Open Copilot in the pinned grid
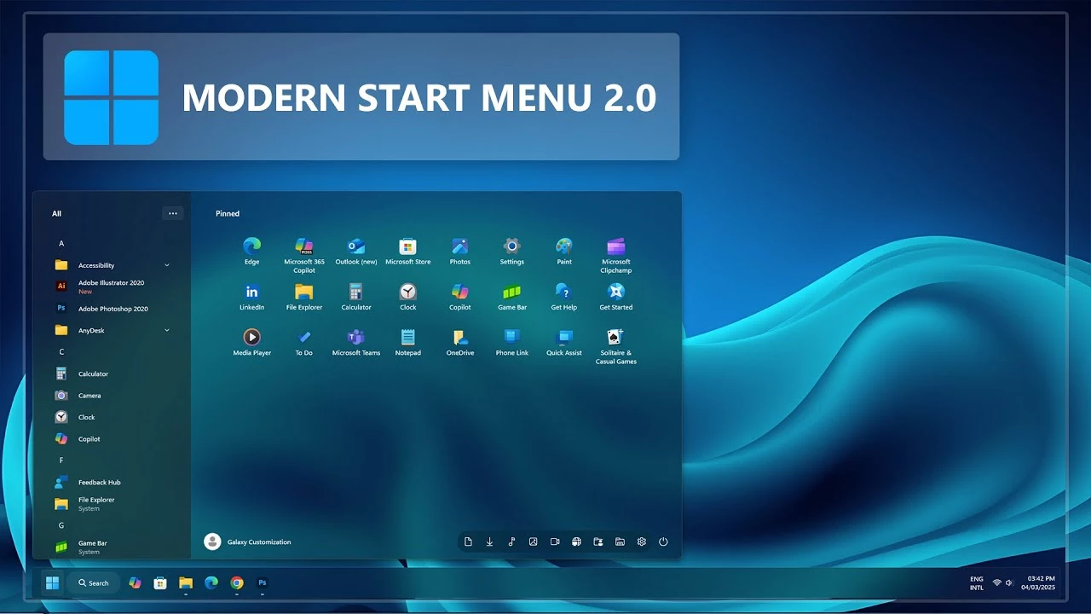 tap(460, 297)
